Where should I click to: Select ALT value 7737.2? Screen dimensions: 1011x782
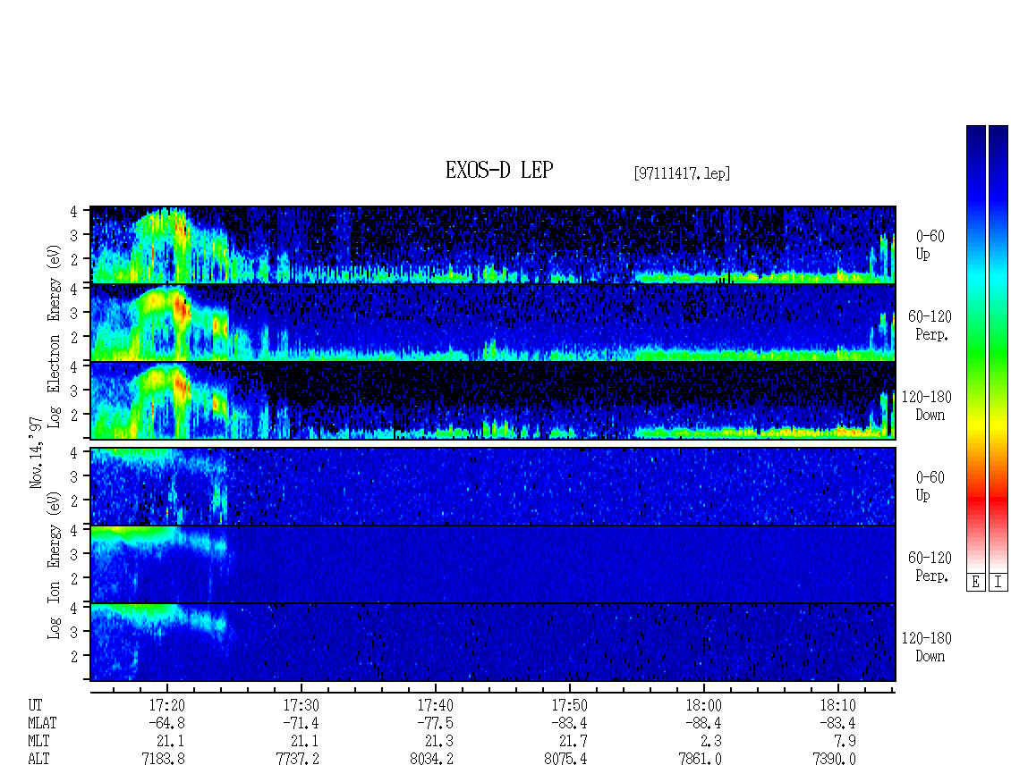pos(297,760)
